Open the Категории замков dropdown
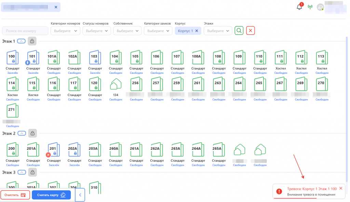Viewport: 350px width, 202px height. (158, 31)
